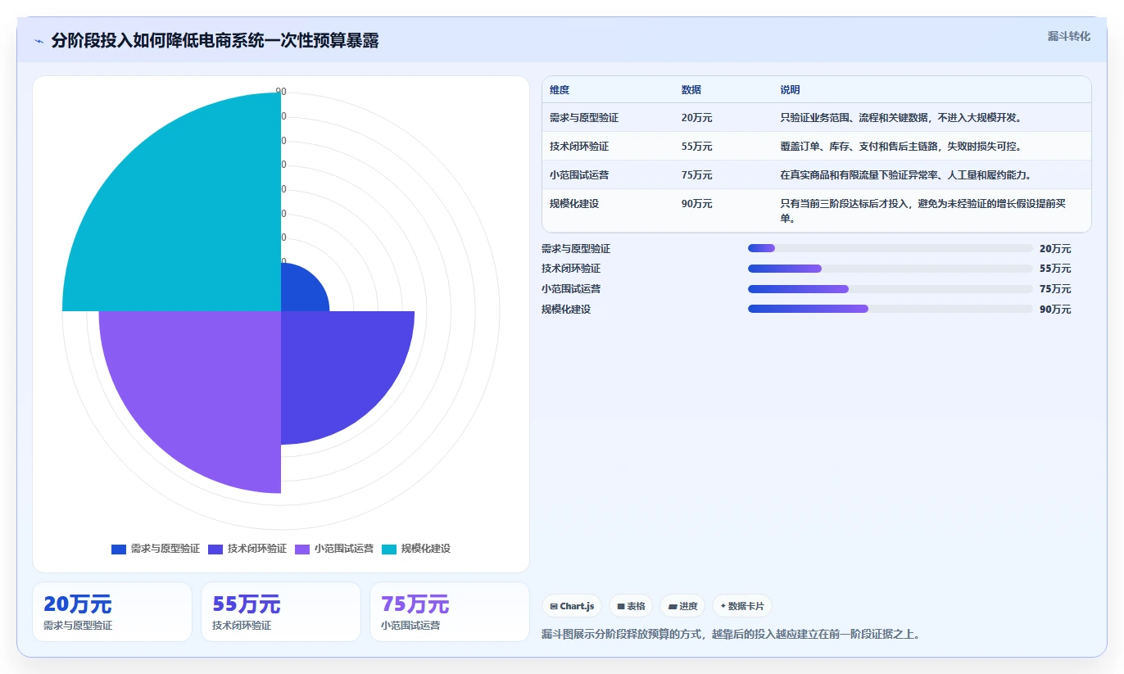
Task: Click the footer note starting 漏斗图展示分阶段
Action: [x=731, y=634]
